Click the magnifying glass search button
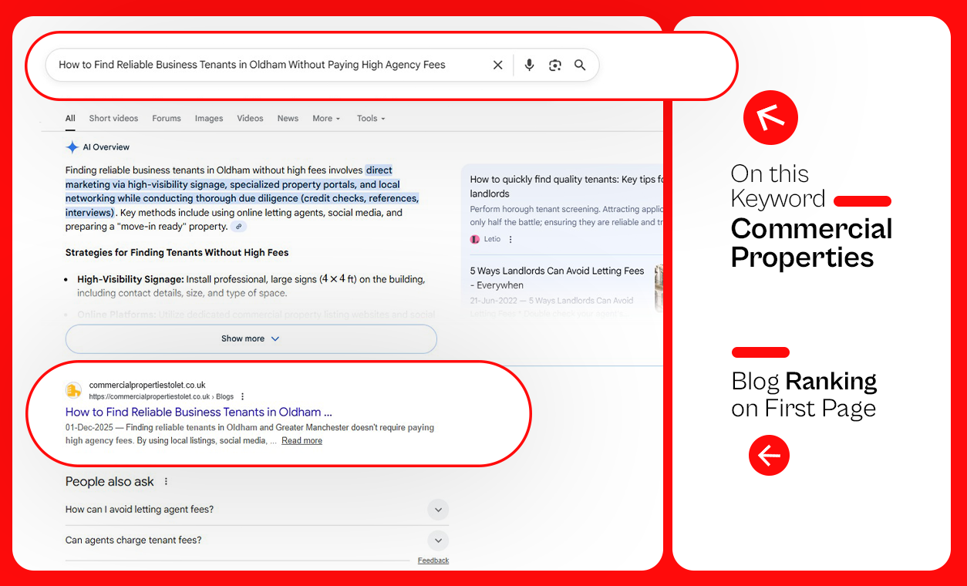Viewport: 967px width, 586px height. [580, 66]
